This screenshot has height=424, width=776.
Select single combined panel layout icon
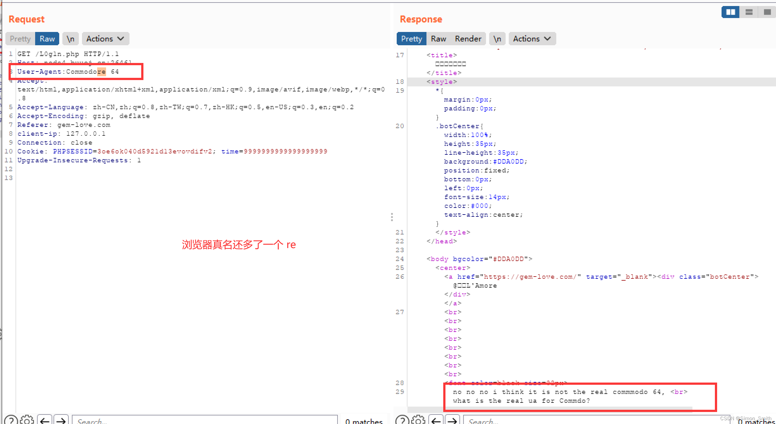[767, 12]
